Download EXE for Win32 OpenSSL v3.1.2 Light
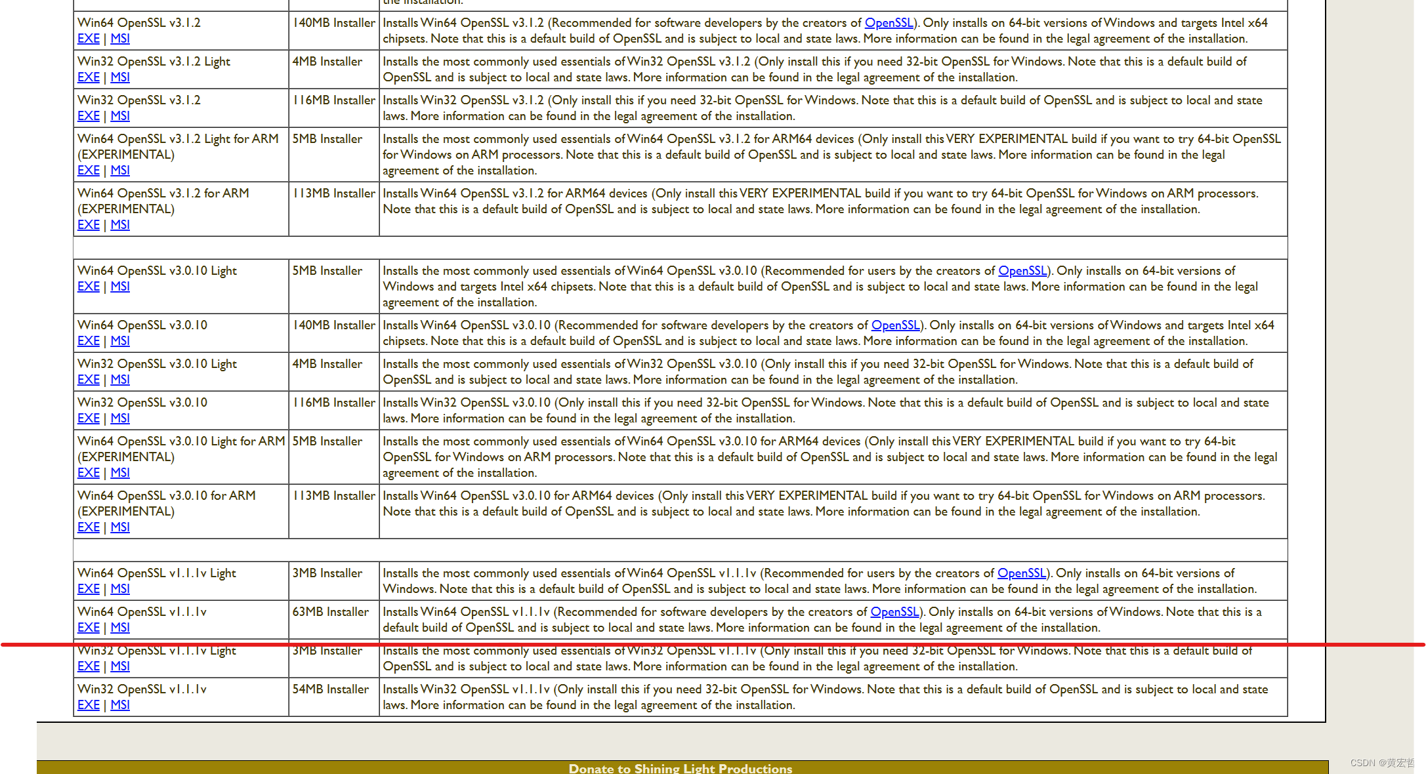This screenshot has width=1426, height=774. pos(89,77)
